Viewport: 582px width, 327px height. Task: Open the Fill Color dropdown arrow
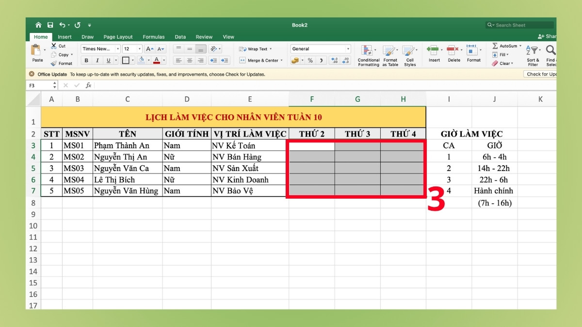coord(148,60)
